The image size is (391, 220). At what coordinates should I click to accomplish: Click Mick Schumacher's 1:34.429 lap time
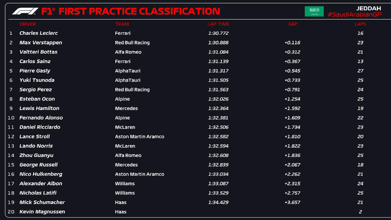tap(218, 202)
